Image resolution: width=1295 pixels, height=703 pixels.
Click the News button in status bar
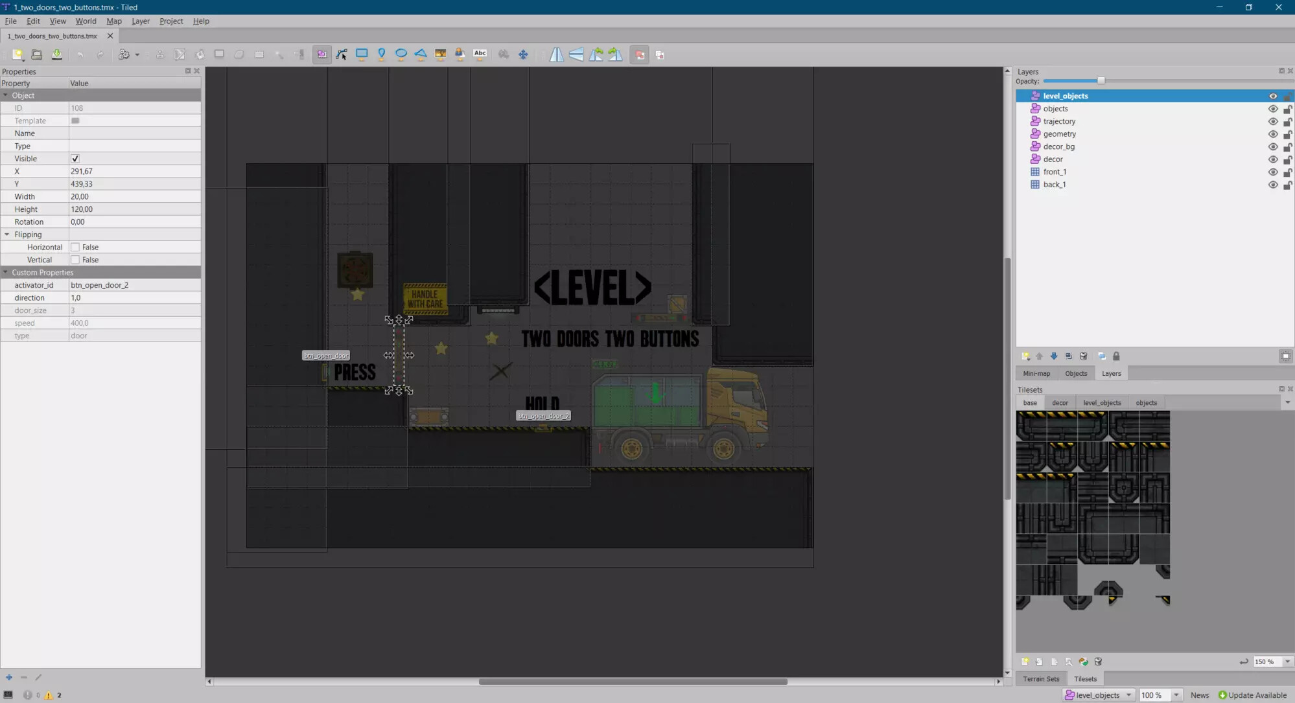click(x=1199, y=695)
